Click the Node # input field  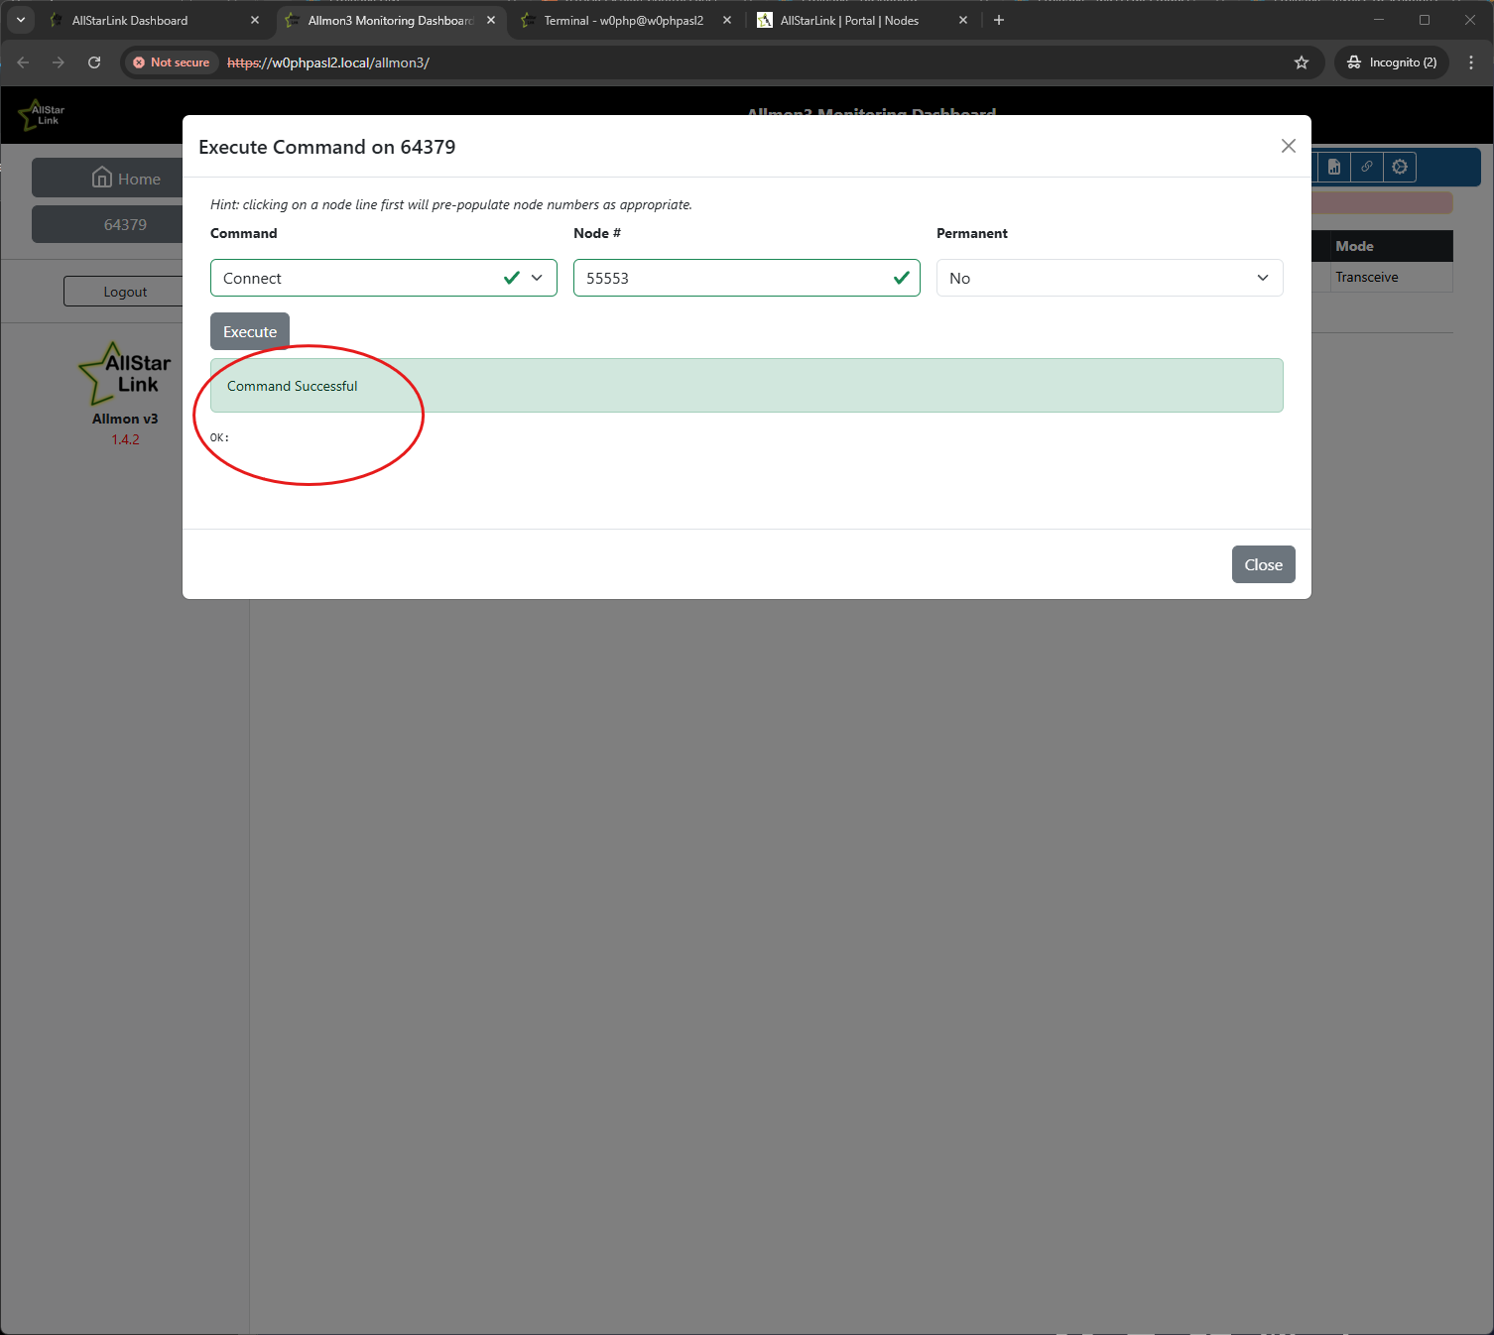[734, 278]
